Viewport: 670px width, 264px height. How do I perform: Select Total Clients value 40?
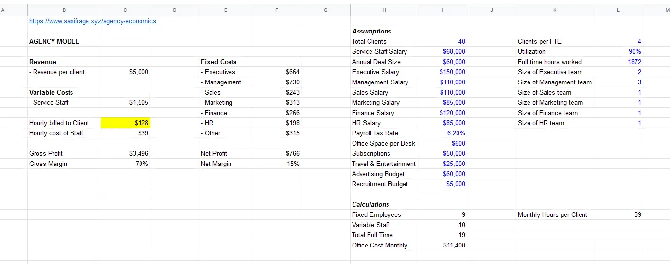442,42
